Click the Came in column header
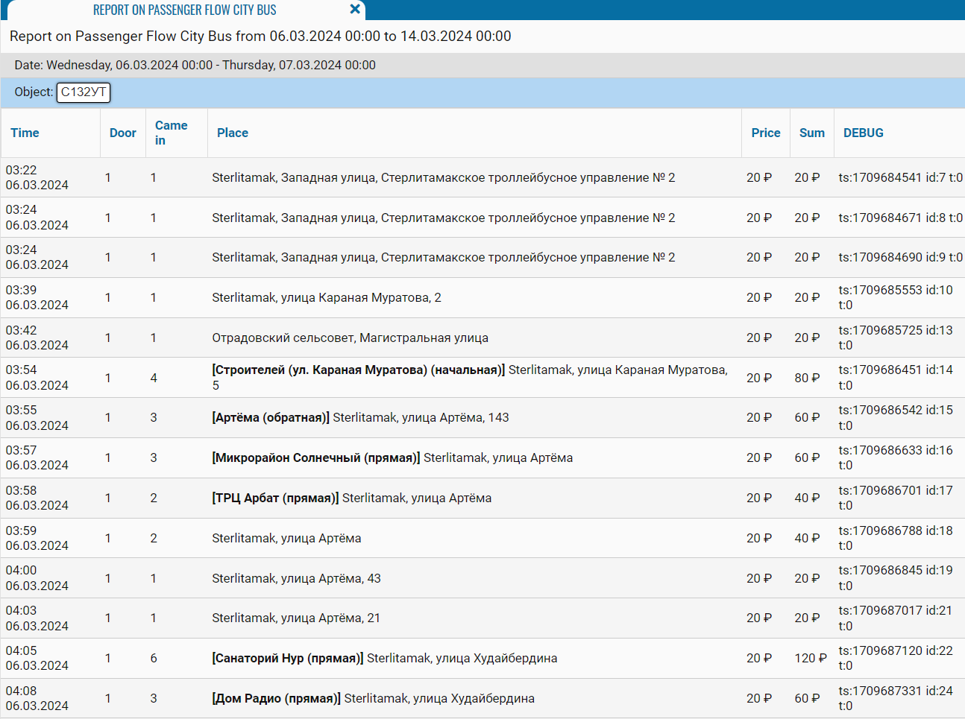Image resolution: width=965 pixels, height=719 pixels. coord(171,133)
